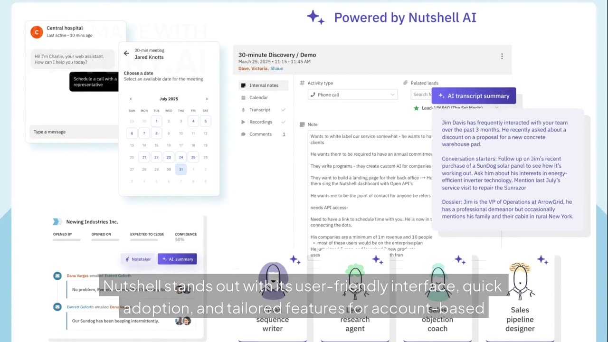Click the attendee name Victoria

[x=259, y=68]
